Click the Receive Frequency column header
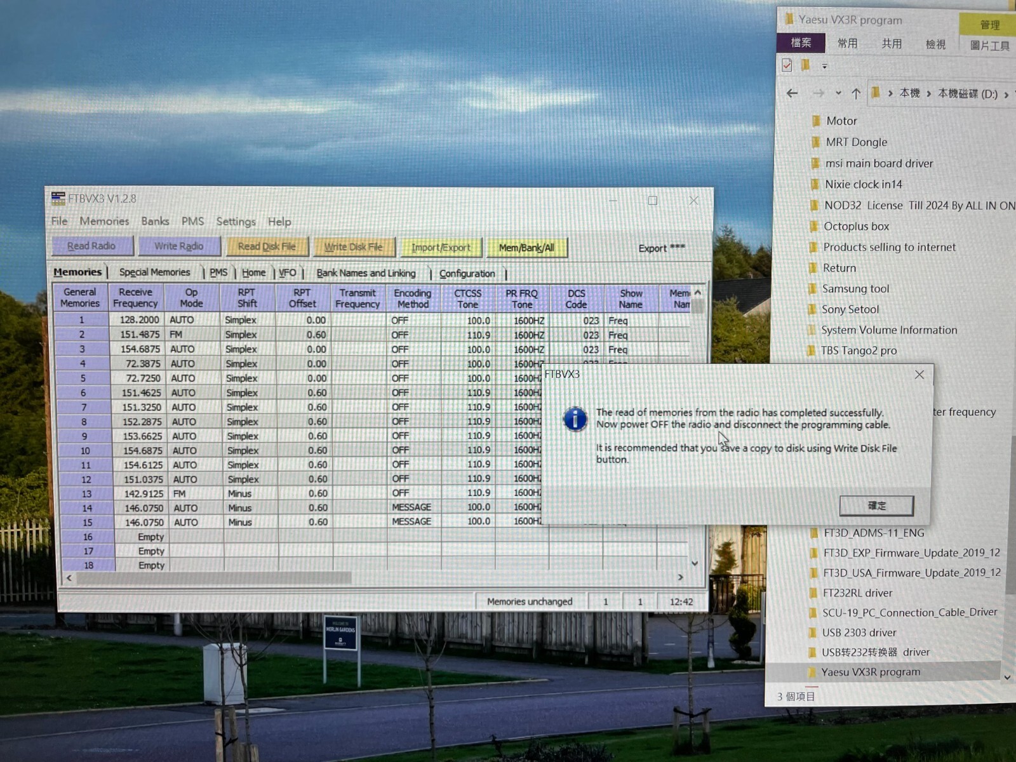Viewport: 1016px width, 762px height. coord(135,298)
